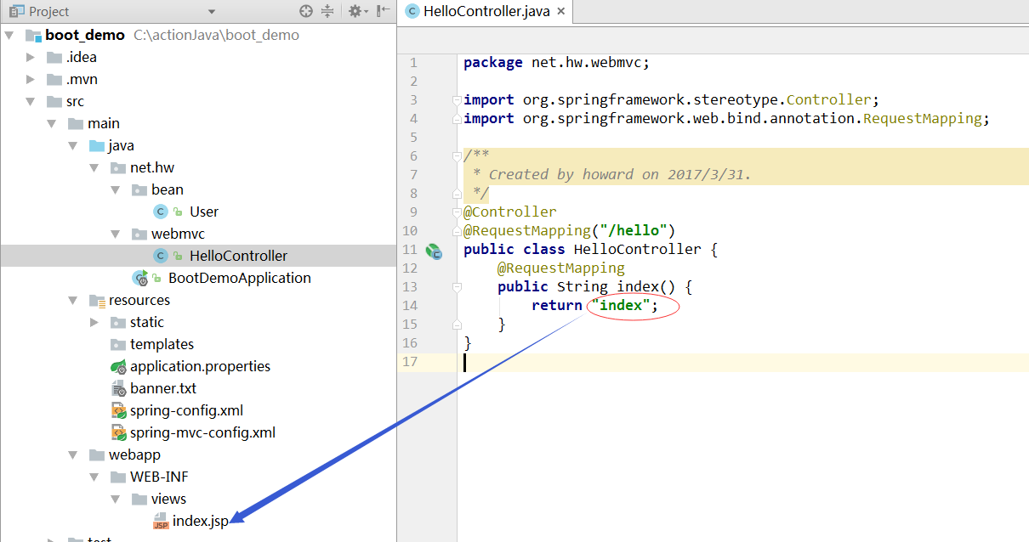Click the resources folder icon

(x=97, y=300)
